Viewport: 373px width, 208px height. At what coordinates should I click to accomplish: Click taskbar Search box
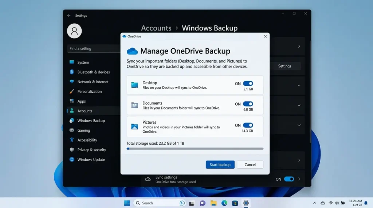tap(160, 203)
